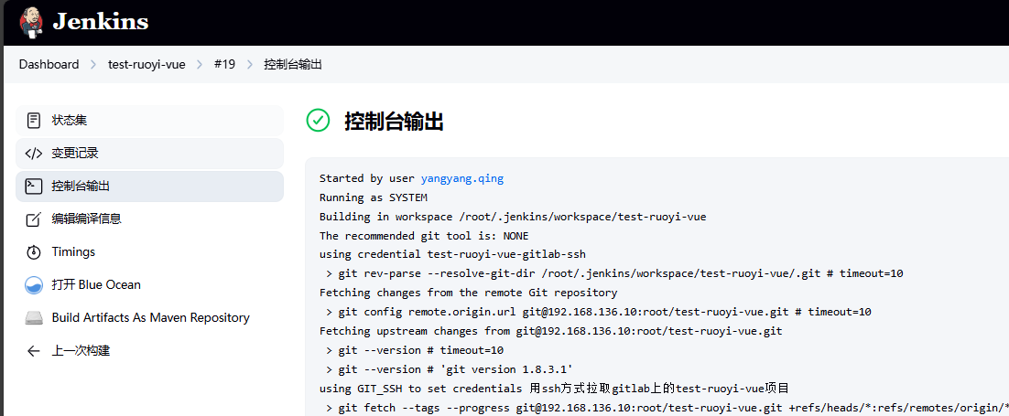
Task: Open 打开 Blue Ocean sidebar link
Action: click(149, 285)
